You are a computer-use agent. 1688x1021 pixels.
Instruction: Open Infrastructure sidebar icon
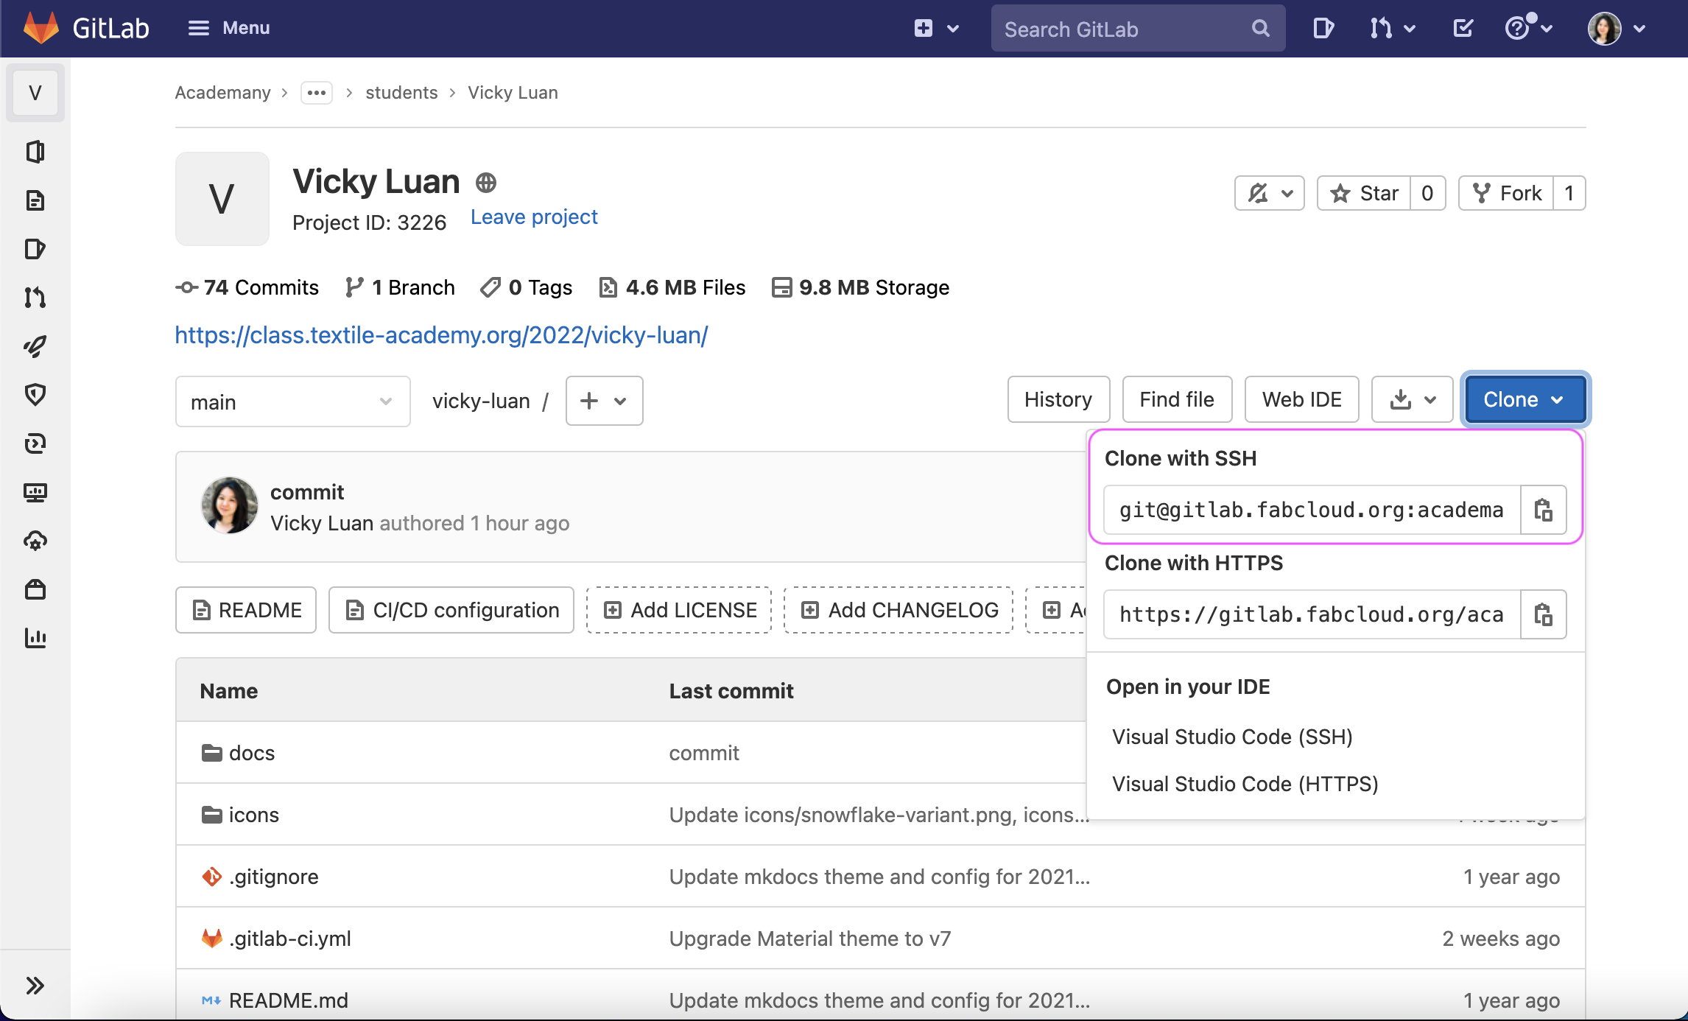tap(35, 541)
